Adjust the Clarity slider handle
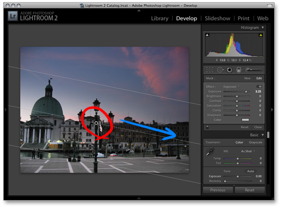The height and width of the screenshot is (208, 281). [x=237, y=110]
